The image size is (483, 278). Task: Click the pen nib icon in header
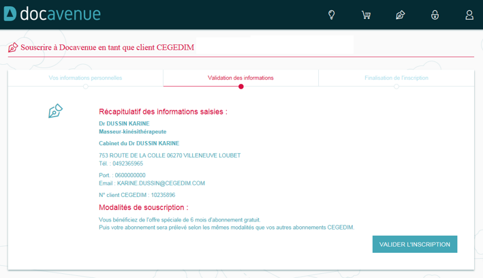click(x=401, y=14)
